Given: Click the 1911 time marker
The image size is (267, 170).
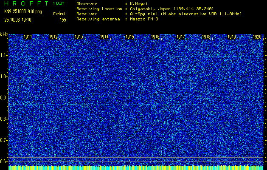Looking at the screenshot, I should click(28, 37).
